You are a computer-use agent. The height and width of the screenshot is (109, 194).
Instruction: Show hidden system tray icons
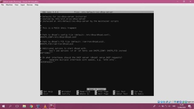tap(159, 106)
